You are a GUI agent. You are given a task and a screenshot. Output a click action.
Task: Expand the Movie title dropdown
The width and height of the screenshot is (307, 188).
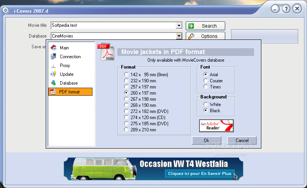click(x=179, y=25)
